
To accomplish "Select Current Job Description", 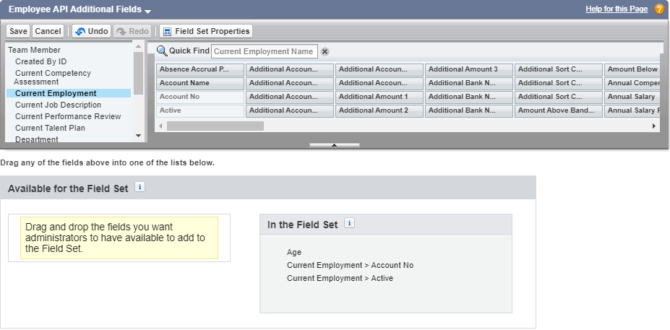I will coord(58,105).
